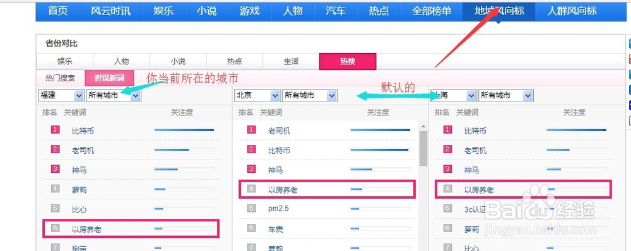The image size is (631, 251).
Task: Click 老司机 keyword in 北京 list
Action: tap(279, 131)
